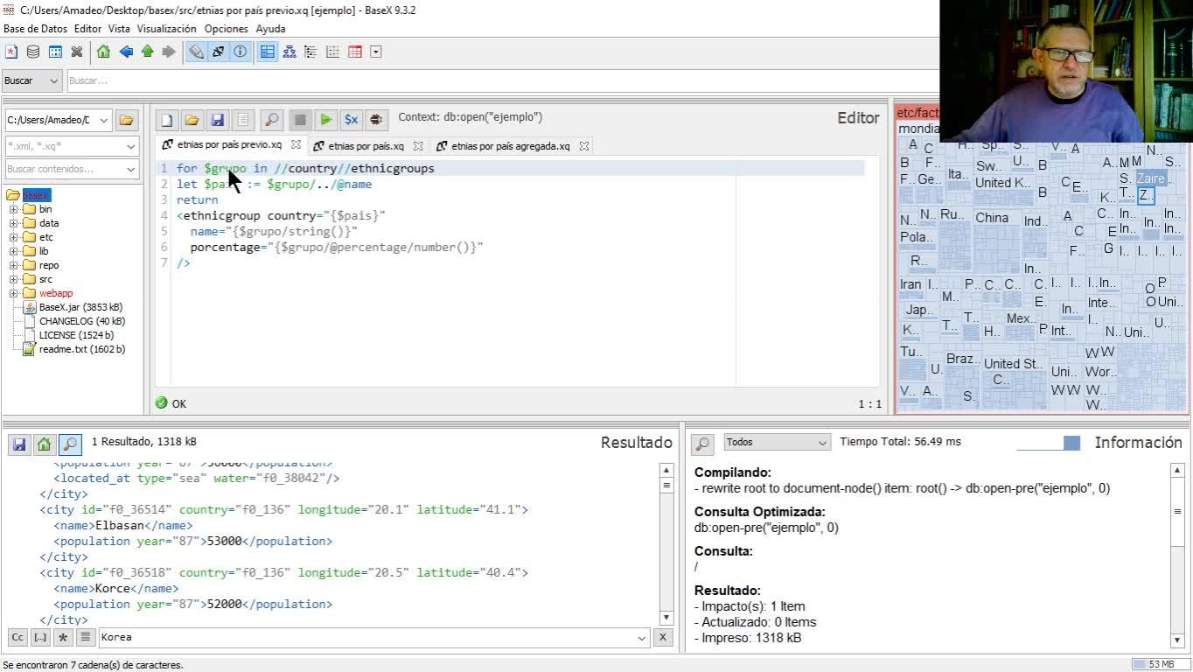Click the blue back arrow icon
Screen dimensions: 1193x672
click(x=126, y=52)
